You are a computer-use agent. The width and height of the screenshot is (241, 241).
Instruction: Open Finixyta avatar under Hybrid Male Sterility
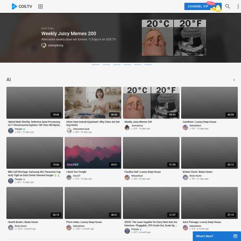pyautogui.click(x=10, y=131)
